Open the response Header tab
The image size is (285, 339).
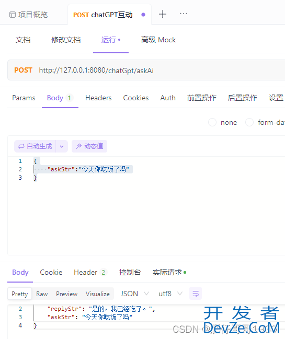coord(90,272)
